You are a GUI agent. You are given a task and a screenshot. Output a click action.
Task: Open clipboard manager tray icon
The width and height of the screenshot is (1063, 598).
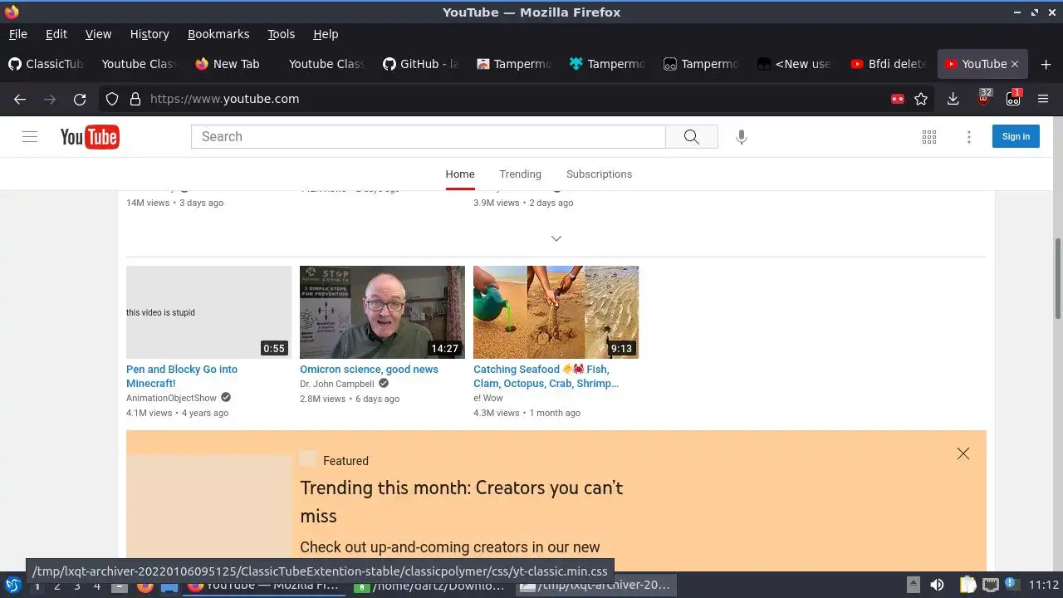point(967,586)
